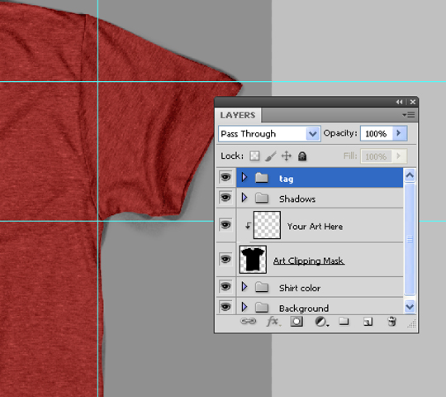The width and height of the screenshot is (446, 397).
Task: Open the layer style fx menu
Action: (273, 322)
